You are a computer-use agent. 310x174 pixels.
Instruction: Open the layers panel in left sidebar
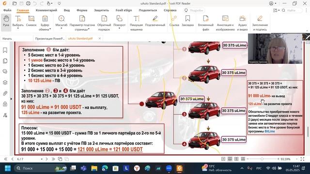click(5, 82)
